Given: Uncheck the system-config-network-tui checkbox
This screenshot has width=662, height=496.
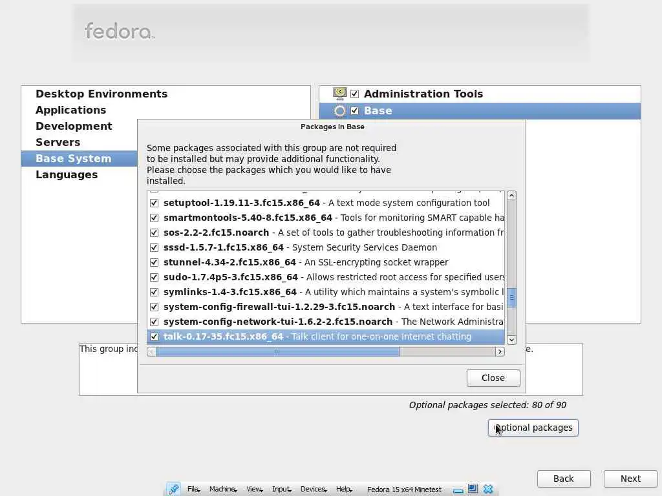Looking at the screenshot, I should [154, 322].
